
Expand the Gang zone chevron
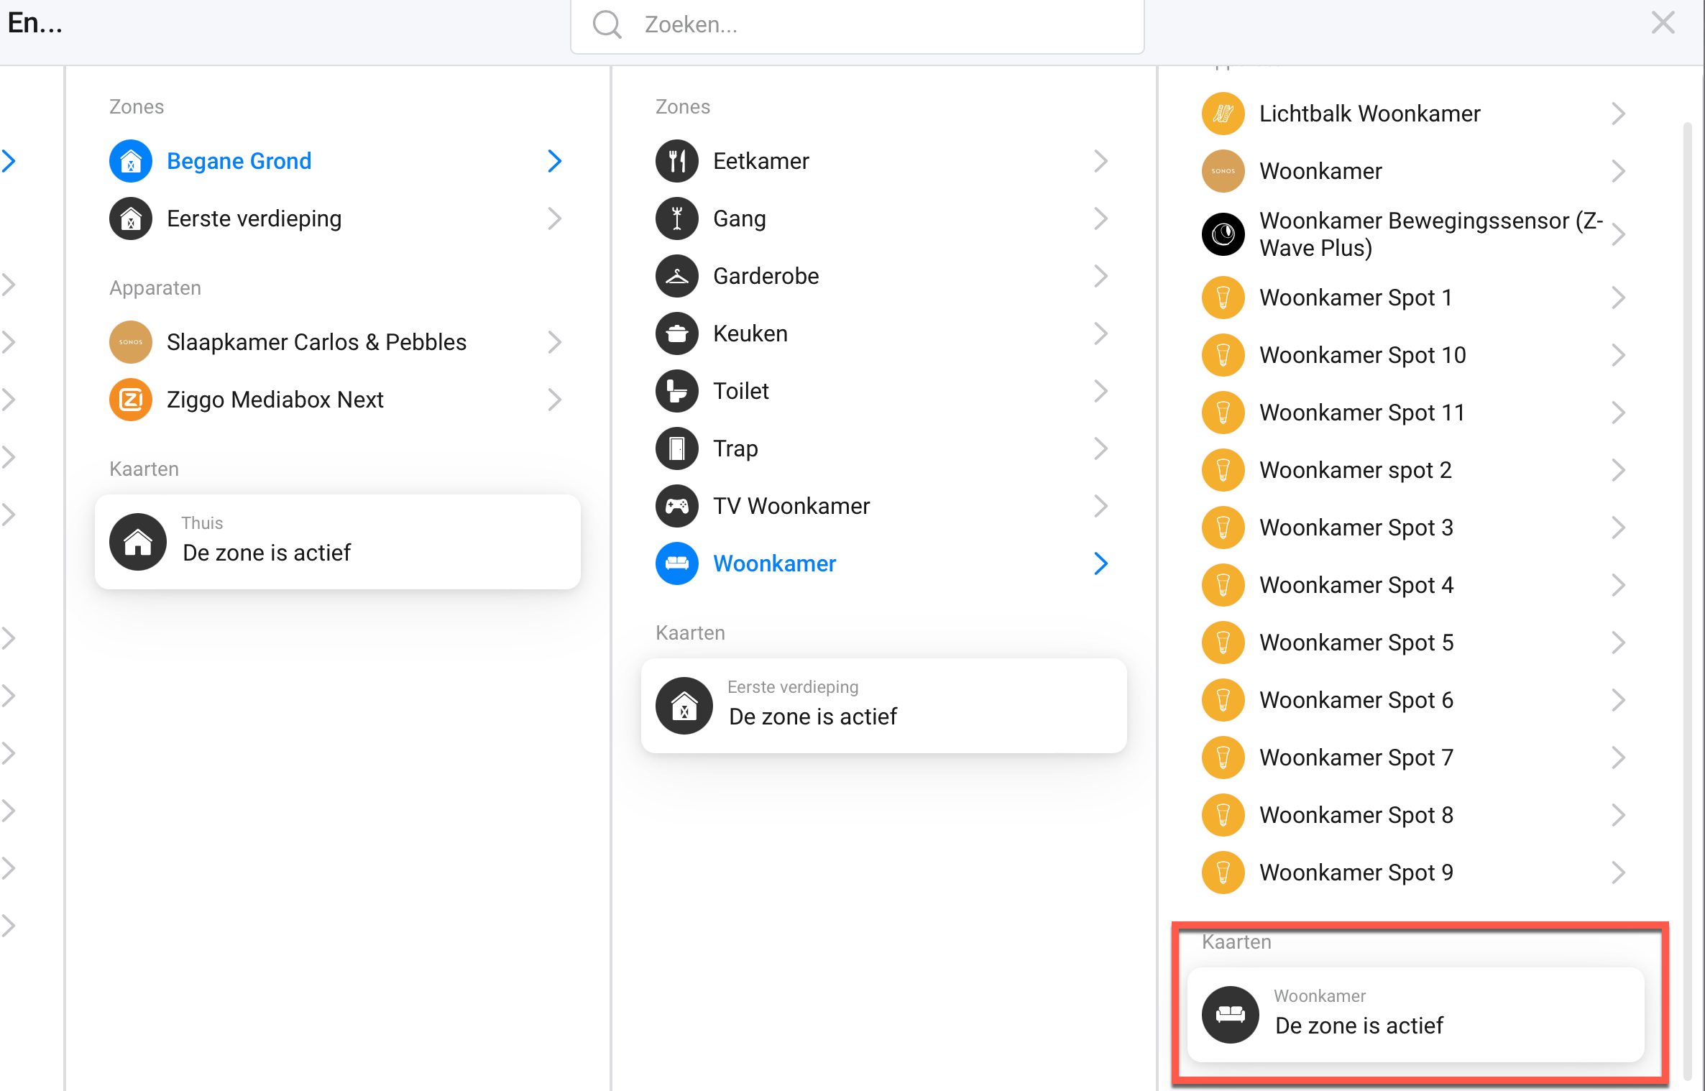(x=1100, y=218)
